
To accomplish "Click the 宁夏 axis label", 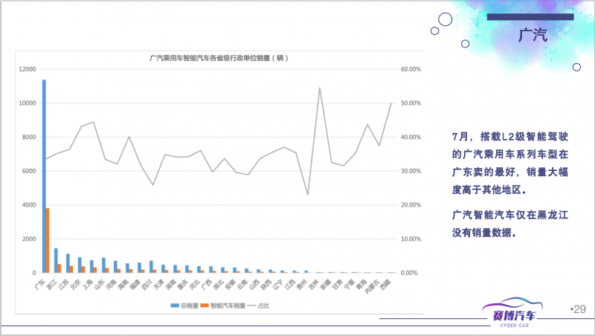I will coord(349,285).
